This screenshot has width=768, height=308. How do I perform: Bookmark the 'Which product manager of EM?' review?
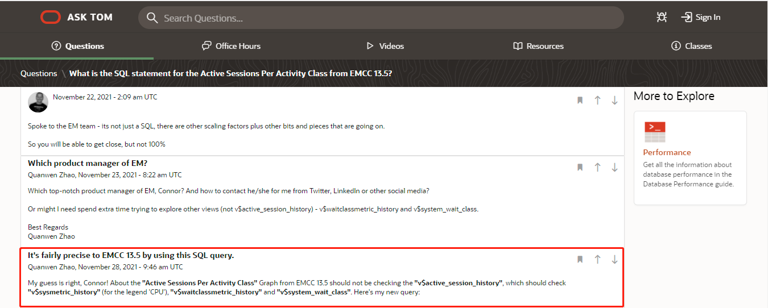[x=580, y=167]
